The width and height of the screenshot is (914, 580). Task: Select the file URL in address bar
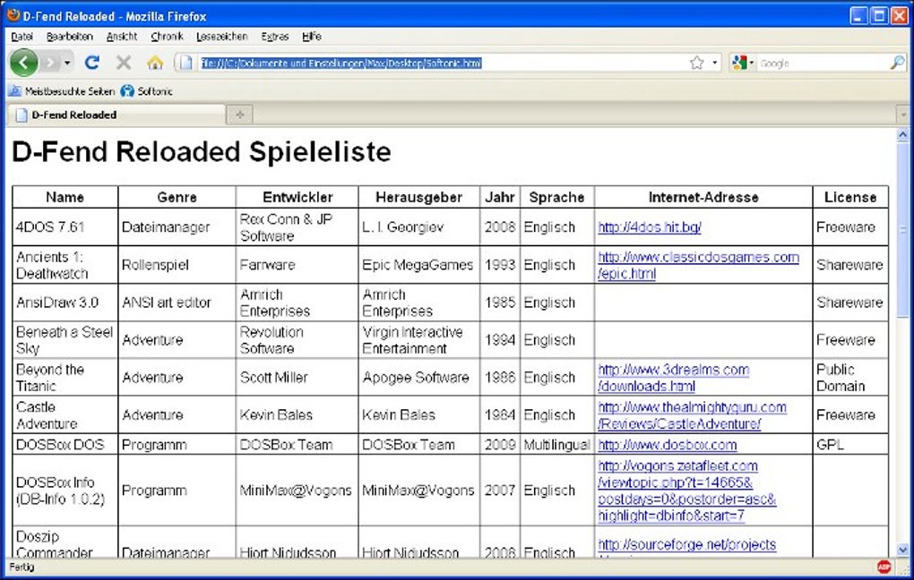(341, 63)
